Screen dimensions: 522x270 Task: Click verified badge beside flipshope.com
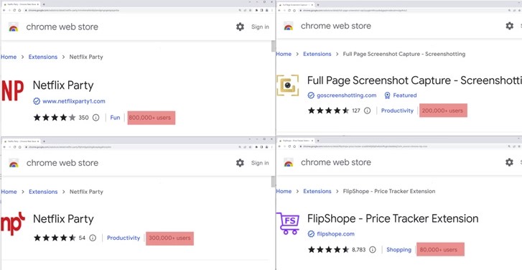[311, 233]
